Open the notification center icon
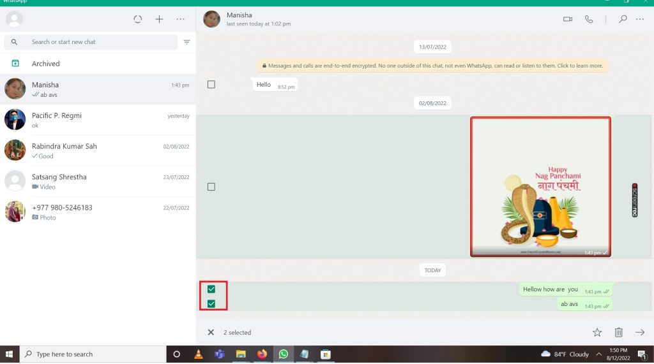 point(642,354)
